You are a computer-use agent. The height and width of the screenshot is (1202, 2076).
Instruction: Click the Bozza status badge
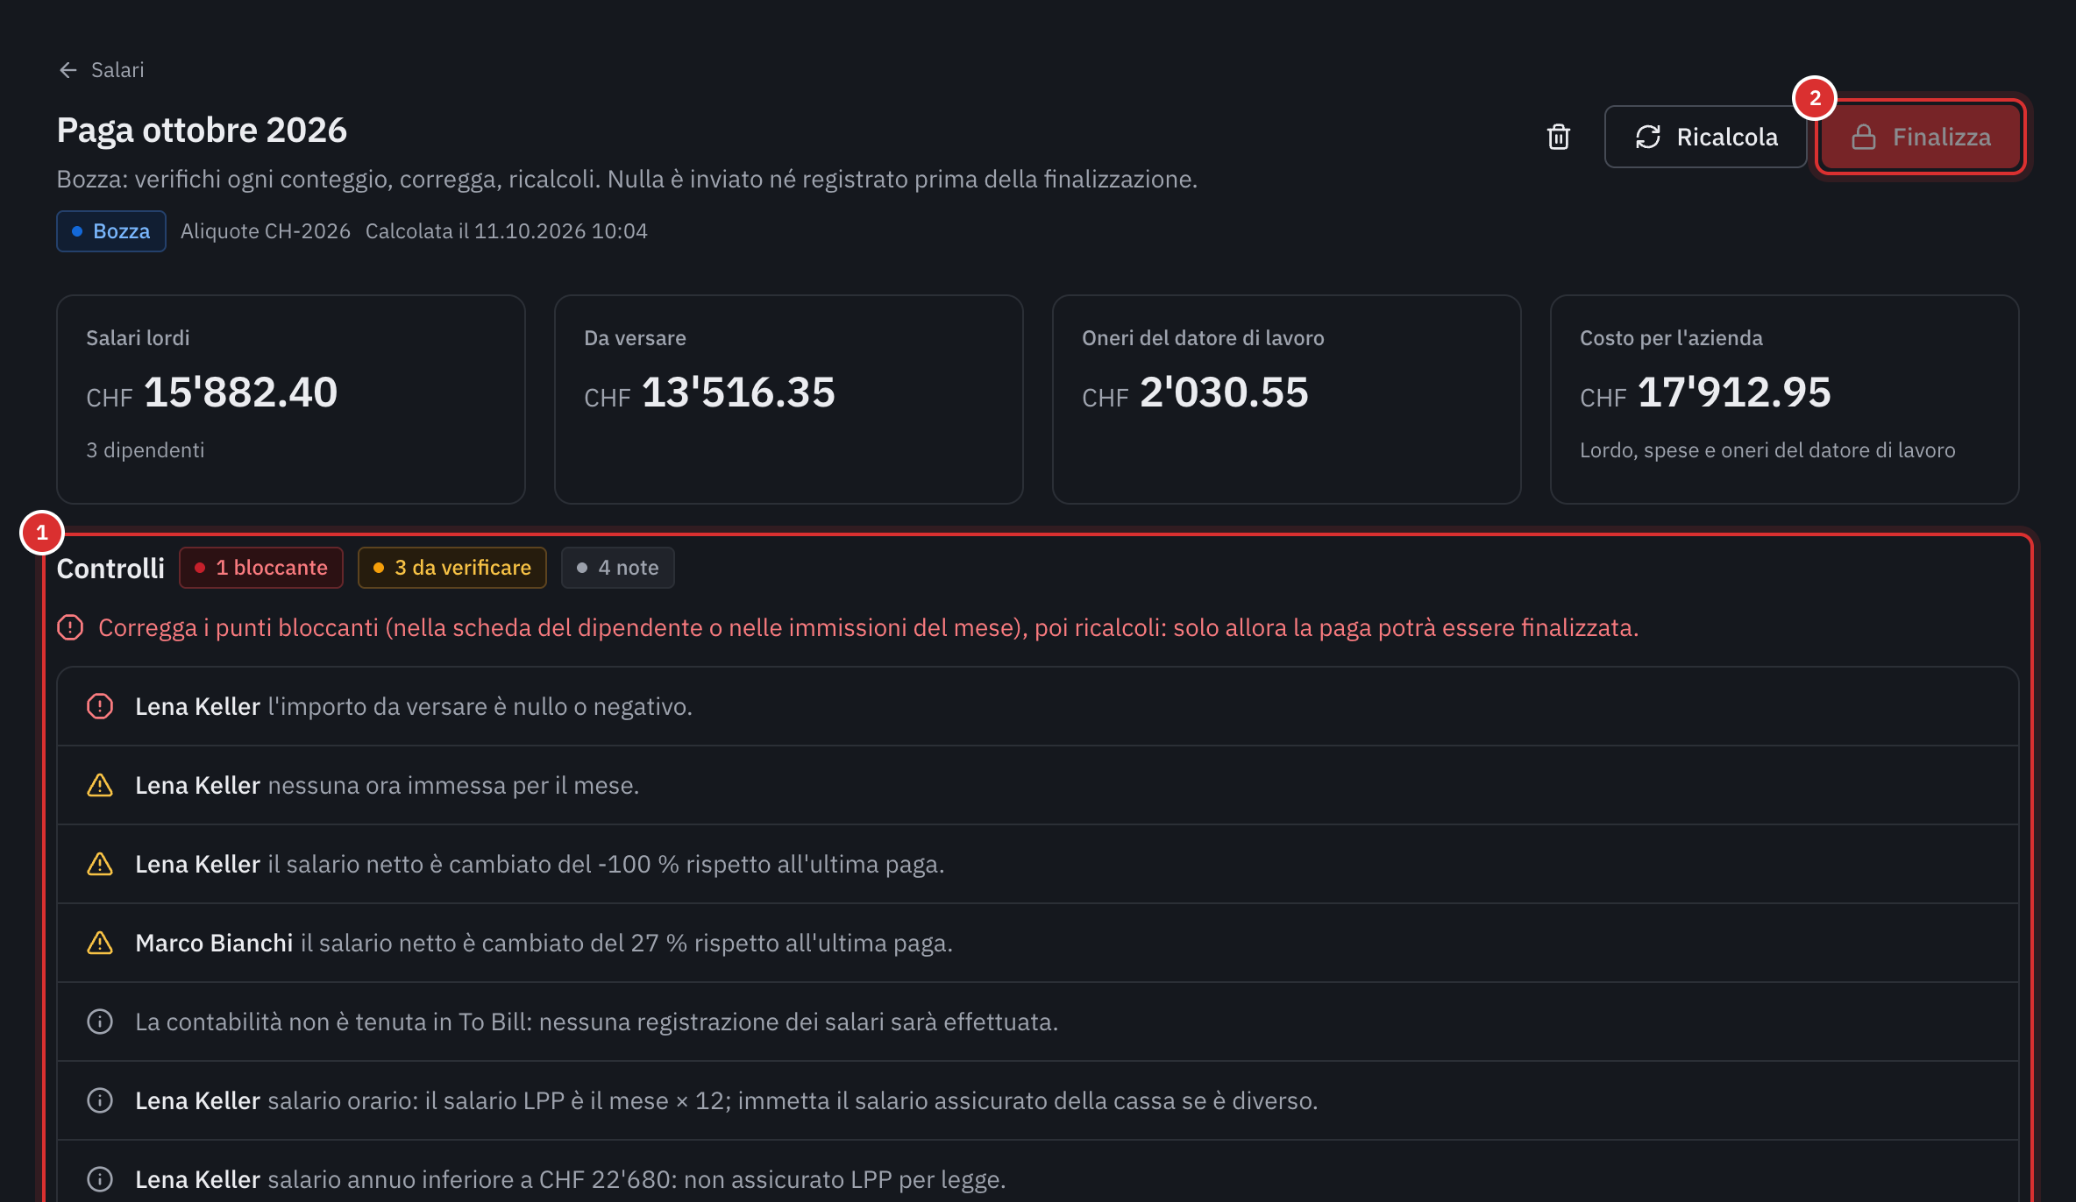[111, 231]
